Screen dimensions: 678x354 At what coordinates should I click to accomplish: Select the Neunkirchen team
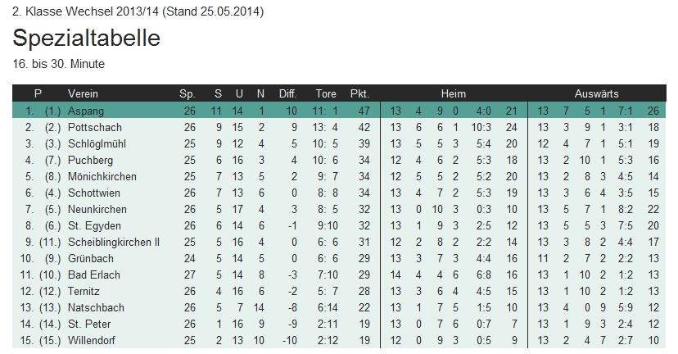97,209
